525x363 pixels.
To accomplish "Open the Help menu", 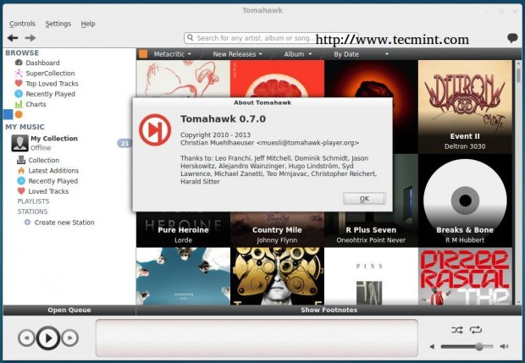I will pyautogui.click(x=88, y=24).
